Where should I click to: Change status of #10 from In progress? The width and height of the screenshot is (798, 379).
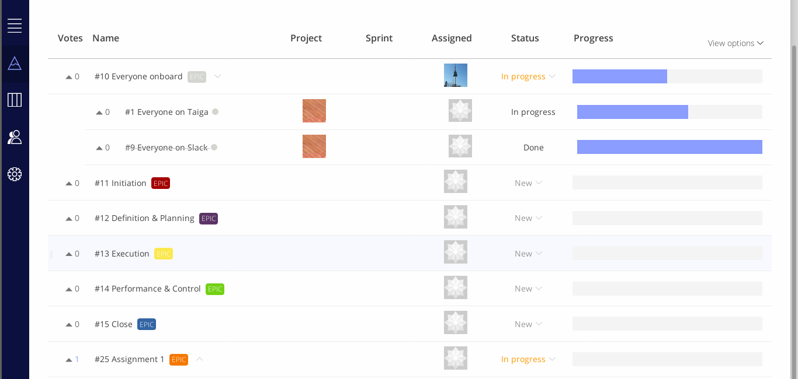(x=528, y=76)
